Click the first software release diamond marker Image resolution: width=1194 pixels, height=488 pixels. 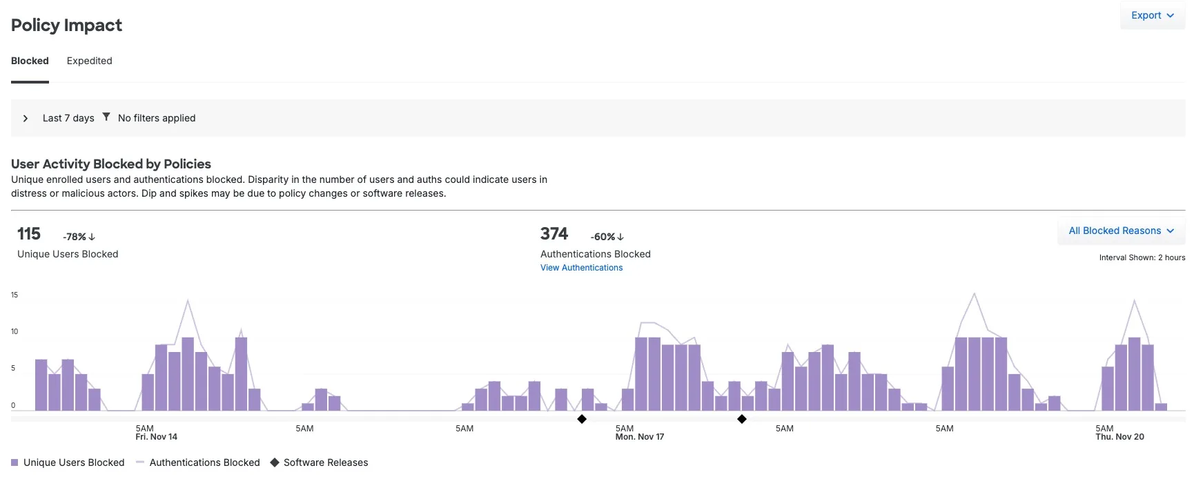[x=582, y=419]
